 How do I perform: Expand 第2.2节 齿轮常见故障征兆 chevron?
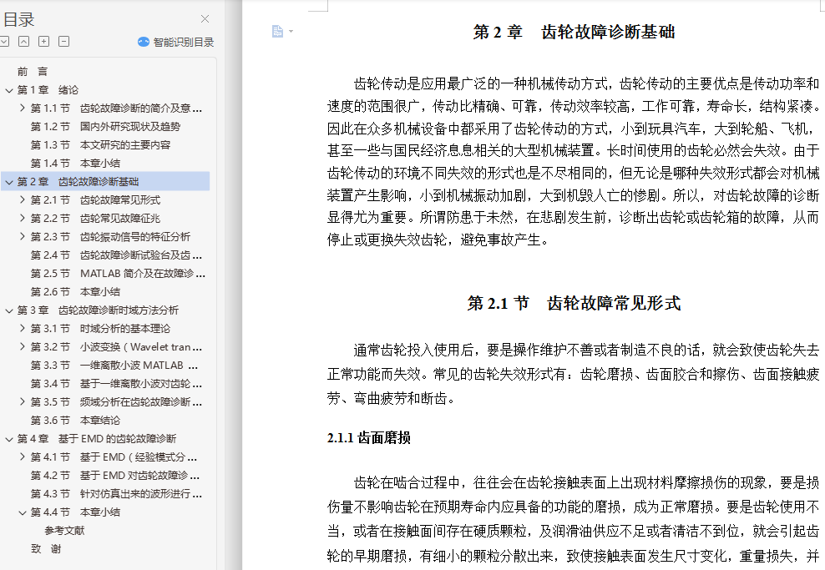[x=22, y=218]
